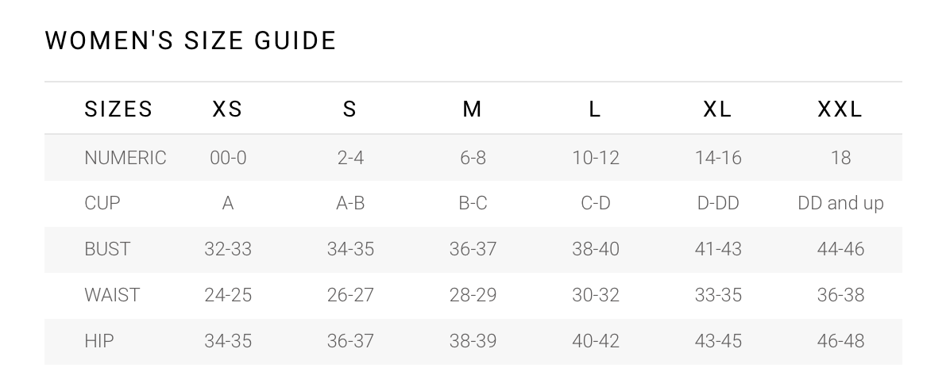
Task: Click the NUMERIC row label
Action: (125, 158)
